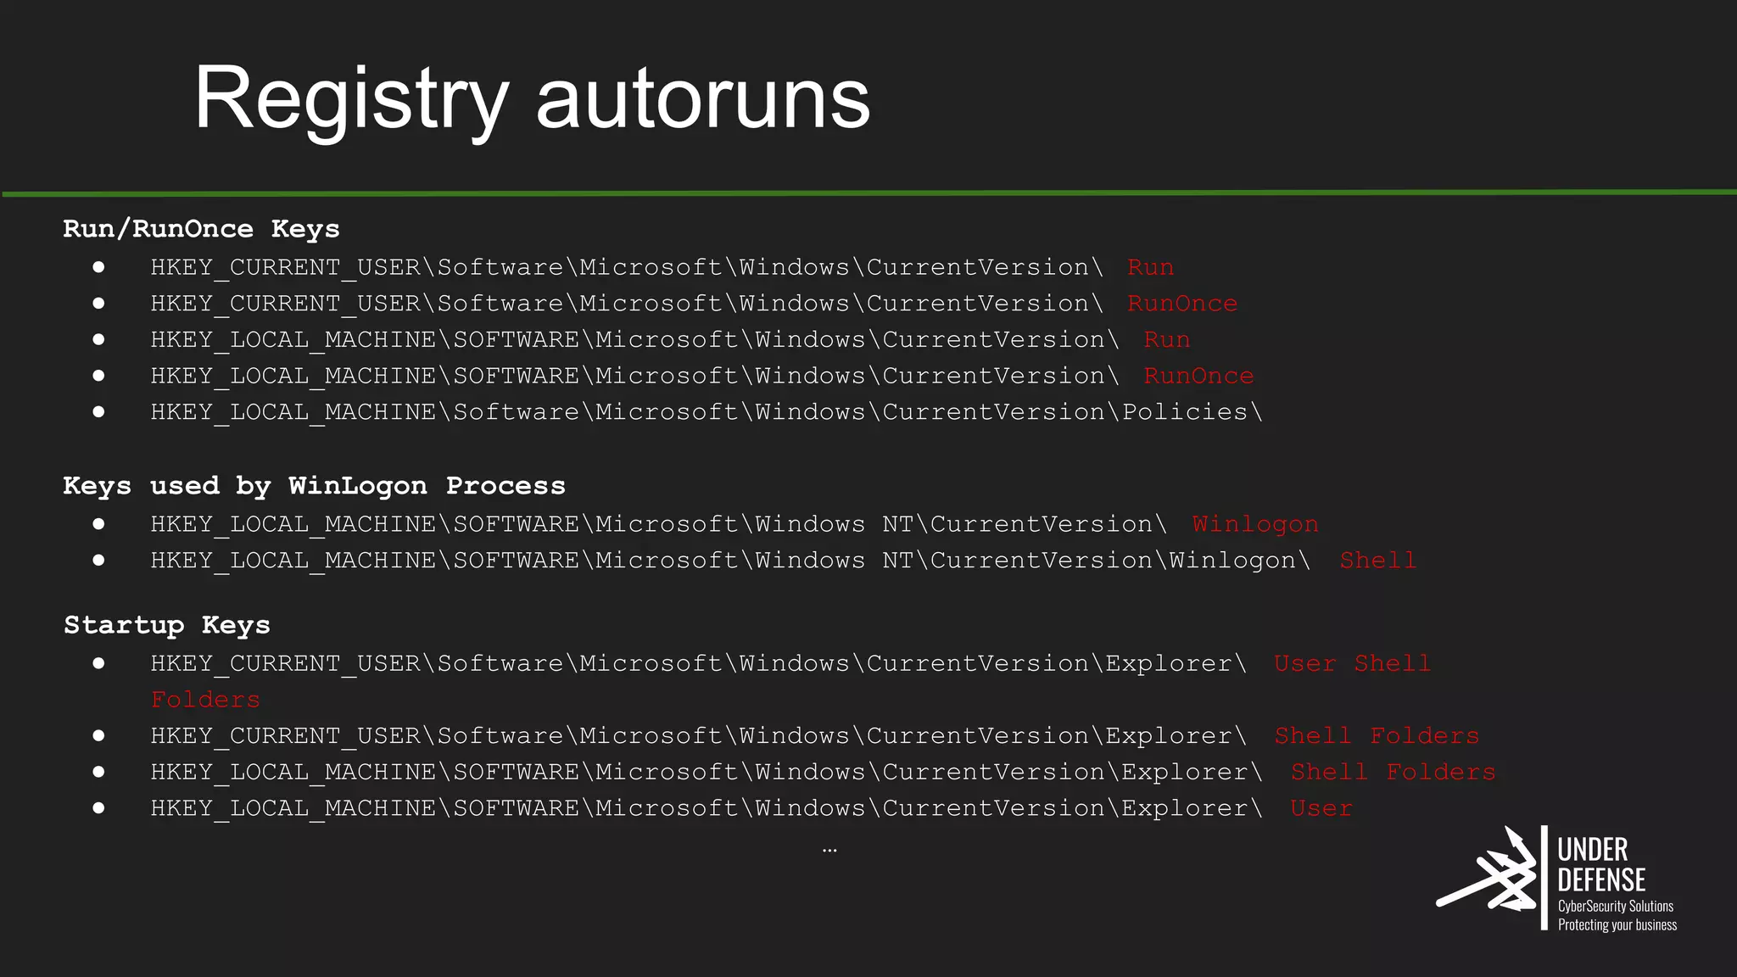Select the HKEY_LOCAL_MACHINE CurrentVersion\ RunOnce line
Screen dimensions: 1737x977
[x=702, y=376]
